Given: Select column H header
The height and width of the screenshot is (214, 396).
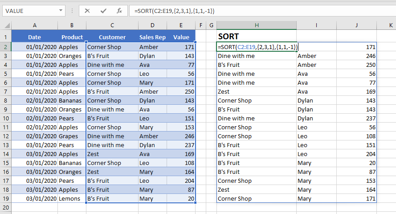Looking at the screenshot, I should [x=257, y=25].
